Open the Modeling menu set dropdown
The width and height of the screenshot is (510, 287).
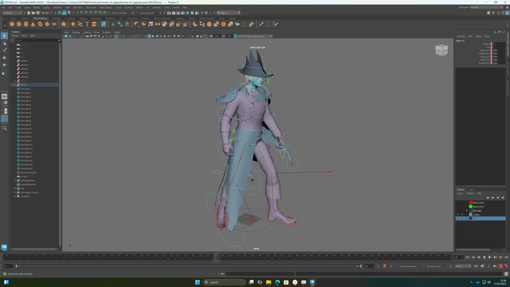(x=12, y=13)
